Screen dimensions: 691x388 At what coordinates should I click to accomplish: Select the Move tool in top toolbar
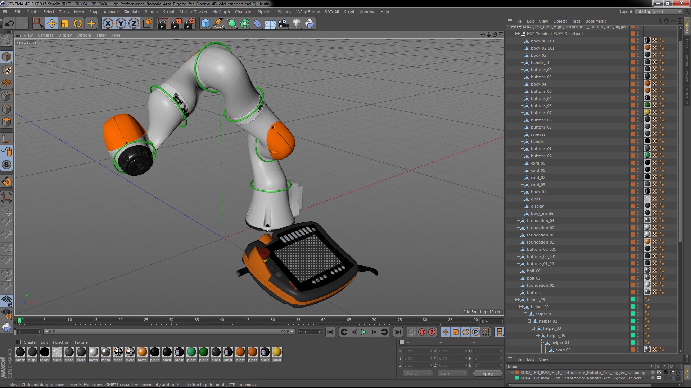point(51,24)
